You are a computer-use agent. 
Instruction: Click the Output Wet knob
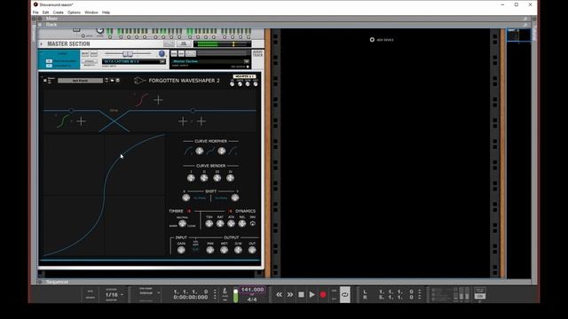(225, 250)
